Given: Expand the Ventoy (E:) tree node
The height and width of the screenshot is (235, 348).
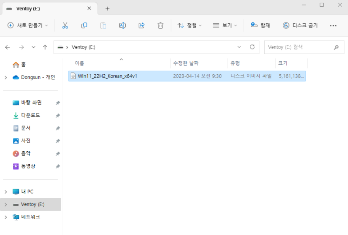Looking at the screenshot, I should (6, 204).
